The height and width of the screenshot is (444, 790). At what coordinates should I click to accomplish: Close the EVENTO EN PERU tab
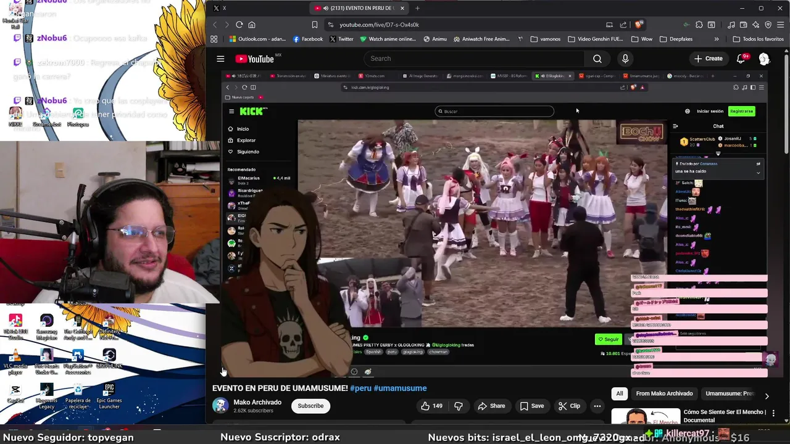[x=402, y=8]
